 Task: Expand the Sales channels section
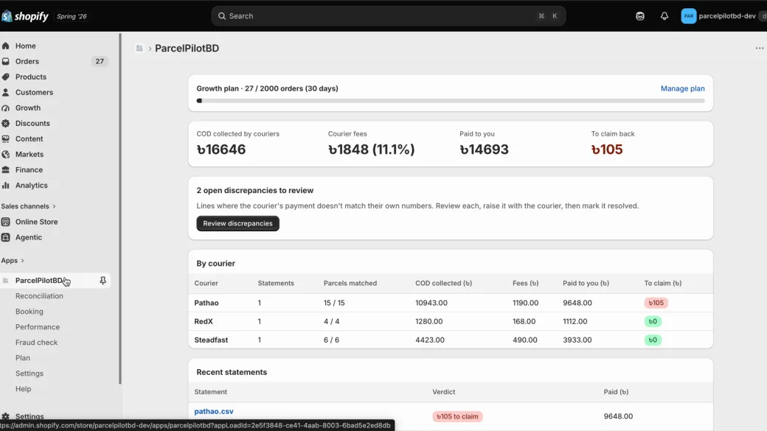[x=28, y=206]
